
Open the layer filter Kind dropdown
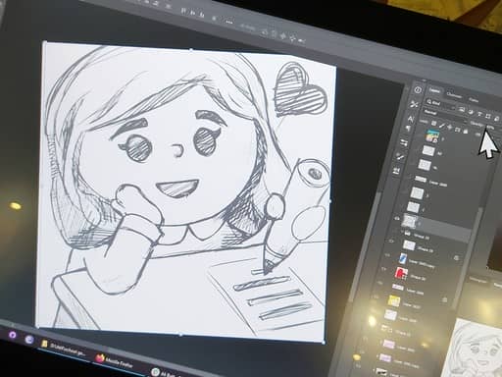pos(440,103)
